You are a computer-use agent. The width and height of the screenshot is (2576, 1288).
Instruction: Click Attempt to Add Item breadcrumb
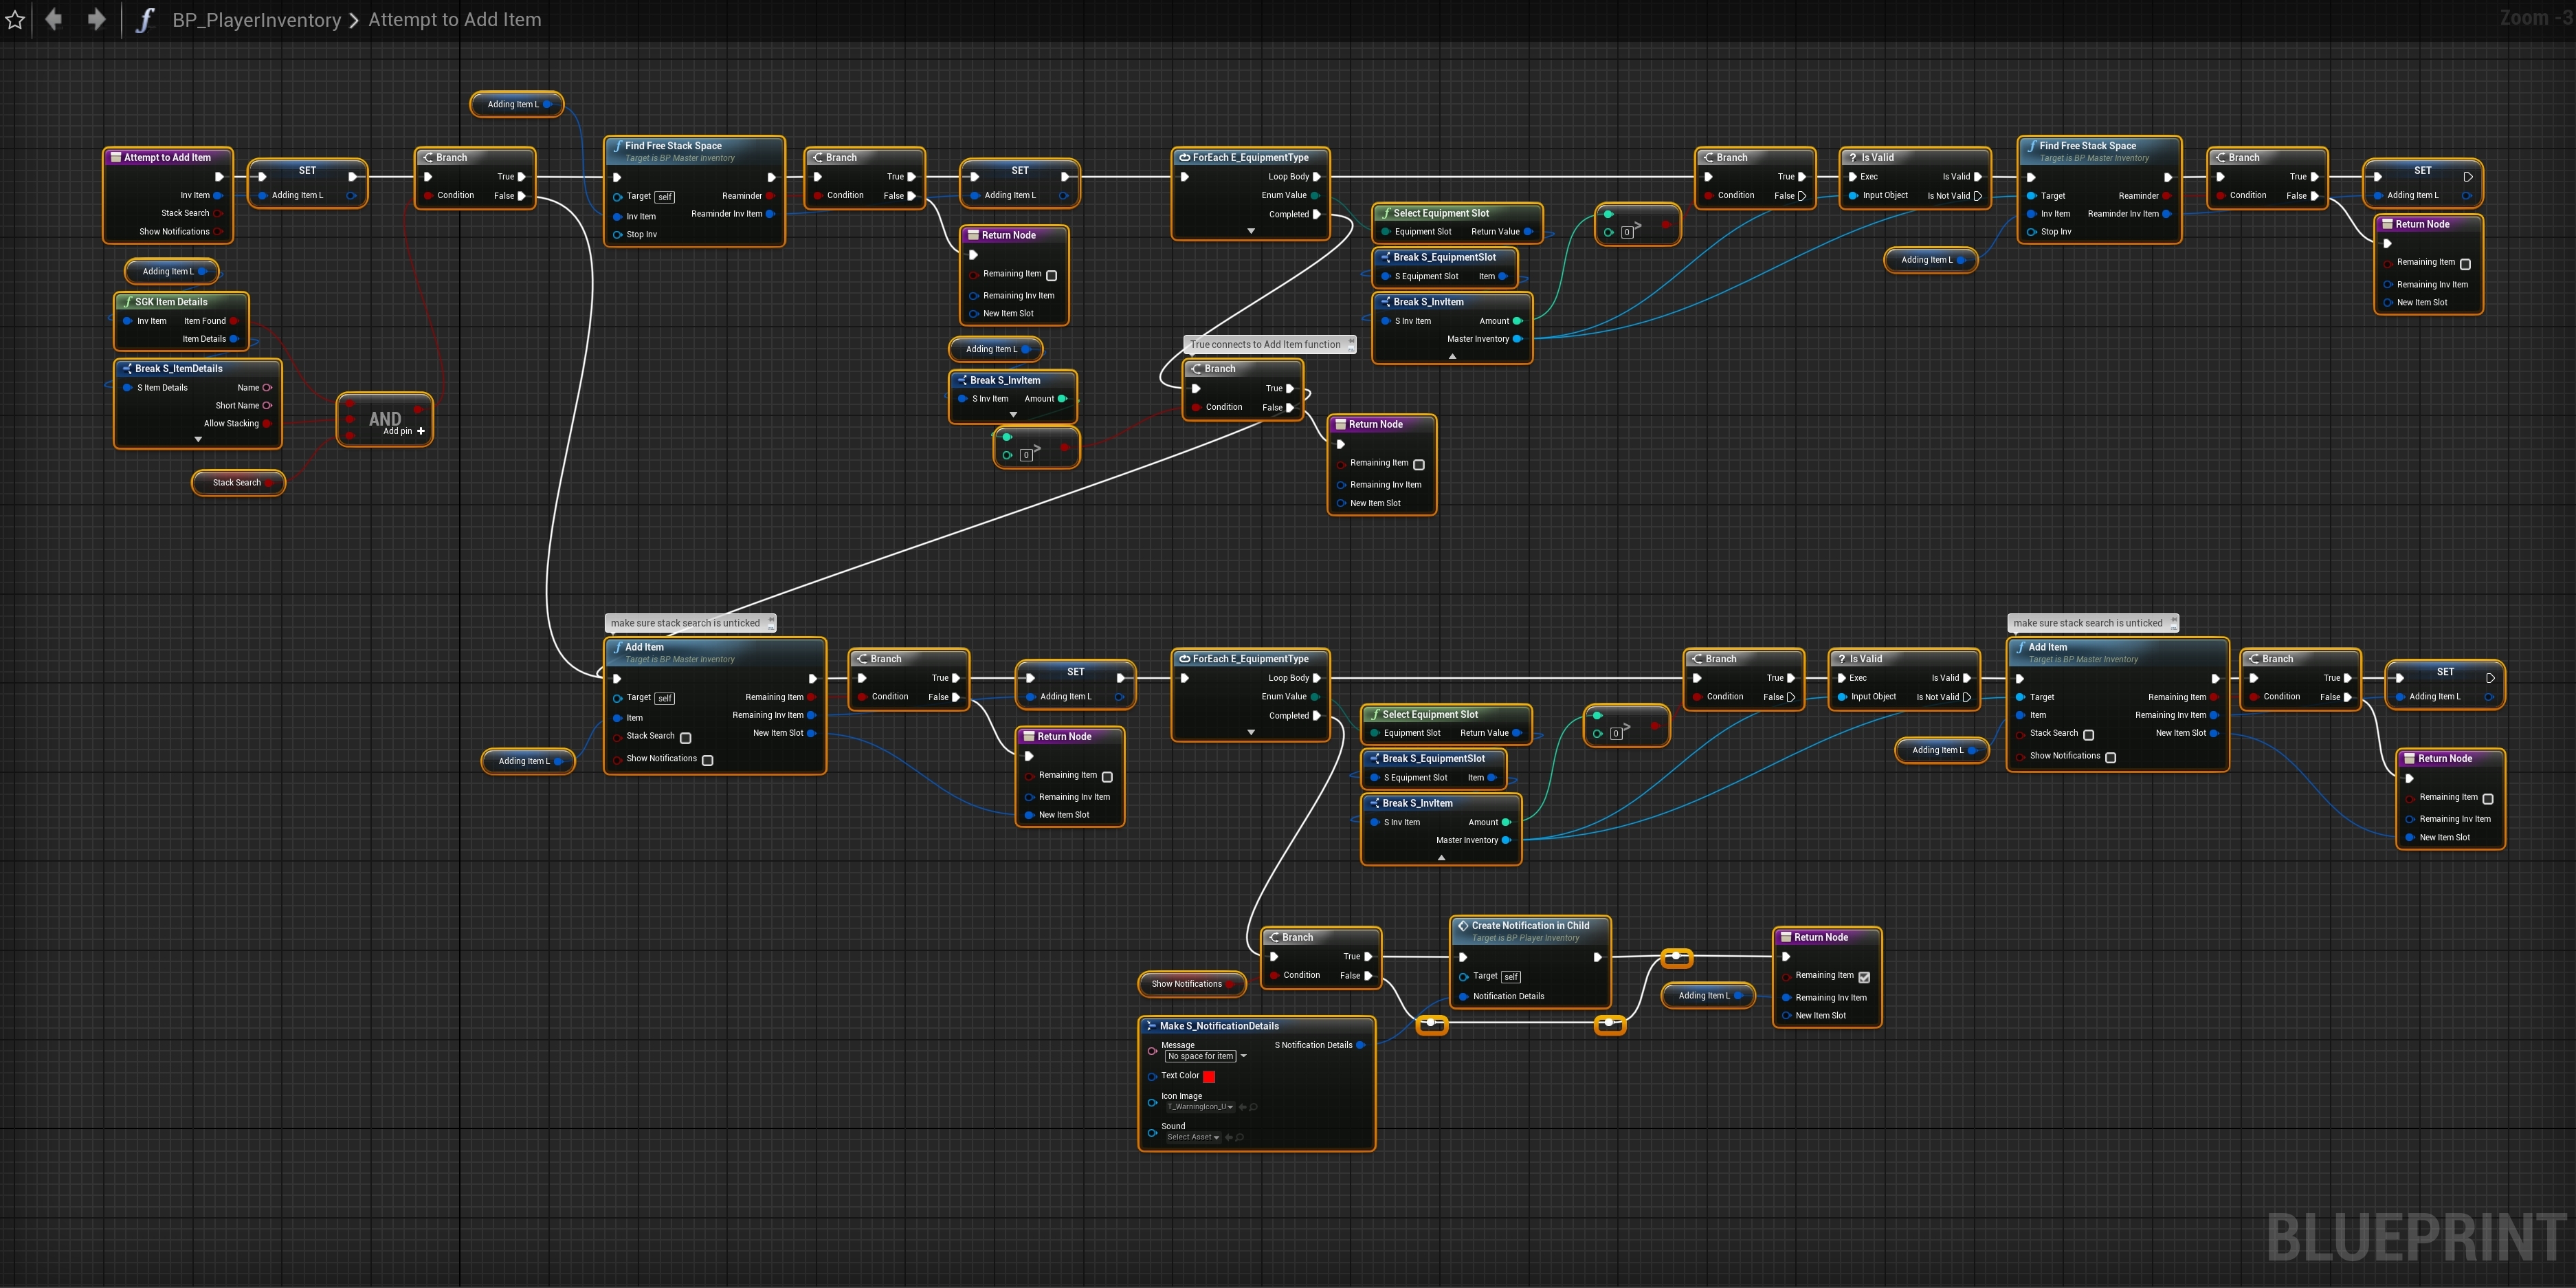[454, 20]
